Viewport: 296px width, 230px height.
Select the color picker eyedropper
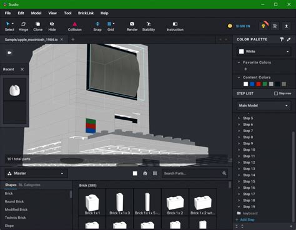tap(289, 39)
